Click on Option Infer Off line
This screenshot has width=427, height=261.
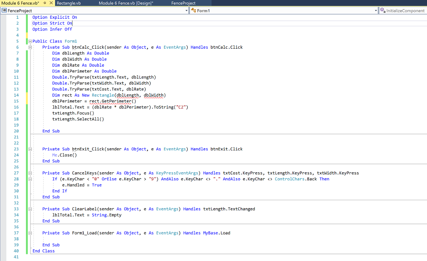pyautogui.click(x=52, y=29)
